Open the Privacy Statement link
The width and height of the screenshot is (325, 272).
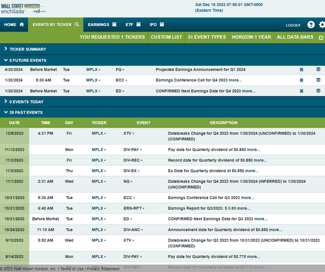[x=103, y=268]
